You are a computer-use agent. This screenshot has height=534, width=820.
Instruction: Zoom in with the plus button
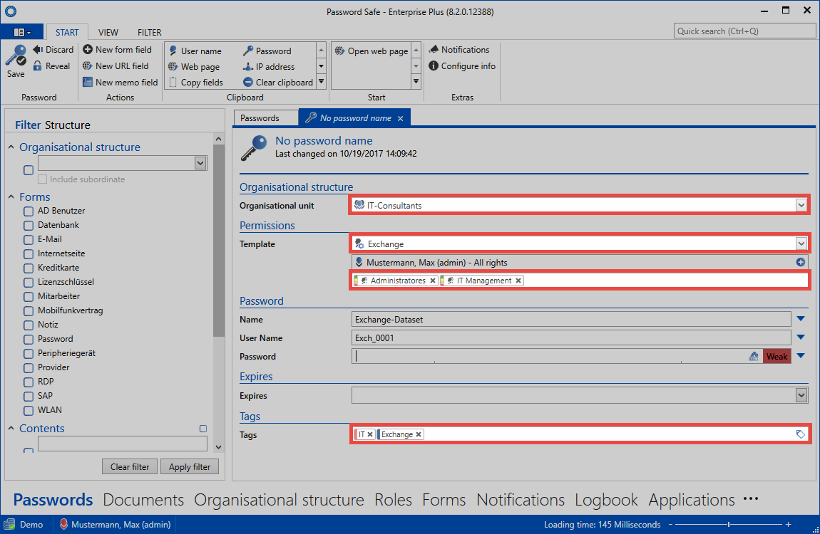(788, 524)
